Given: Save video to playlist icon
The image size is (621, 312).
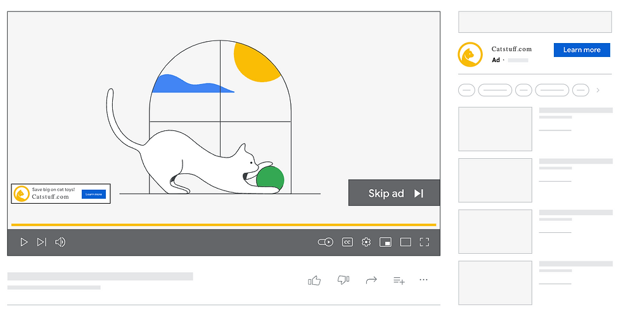Looking at the screenshot, I should (x=399, y=280).
